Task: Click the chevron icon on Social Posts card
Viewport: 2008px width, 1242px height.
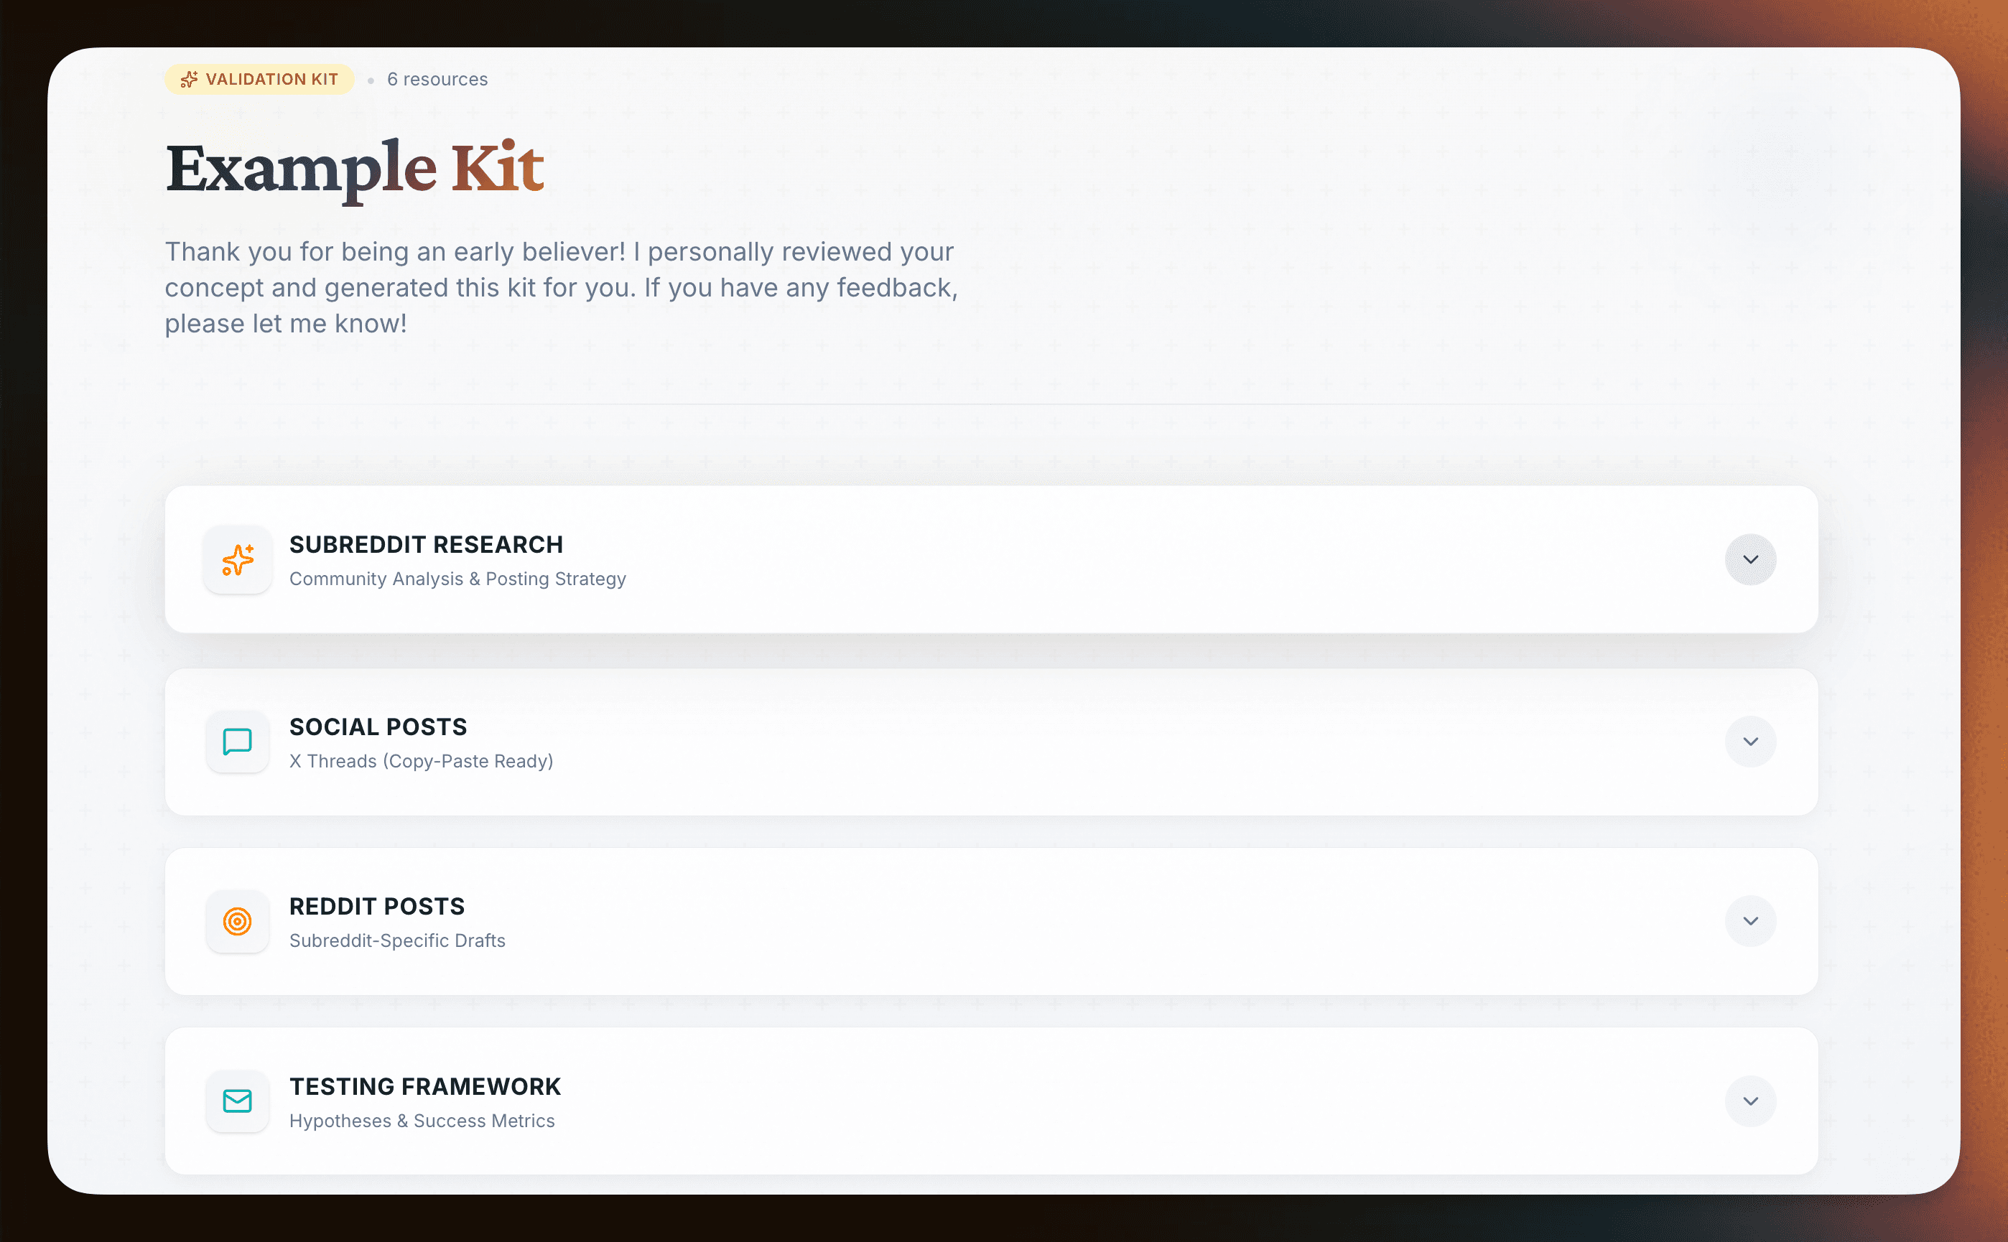Action: coord(1751,742)
